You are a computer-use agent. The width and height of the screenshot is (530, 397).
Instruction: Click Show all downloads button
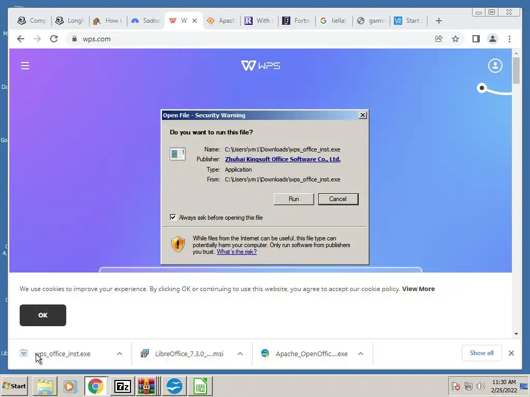(482, 353)
